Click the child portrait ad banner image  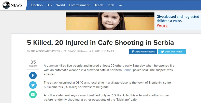[110, 21]
